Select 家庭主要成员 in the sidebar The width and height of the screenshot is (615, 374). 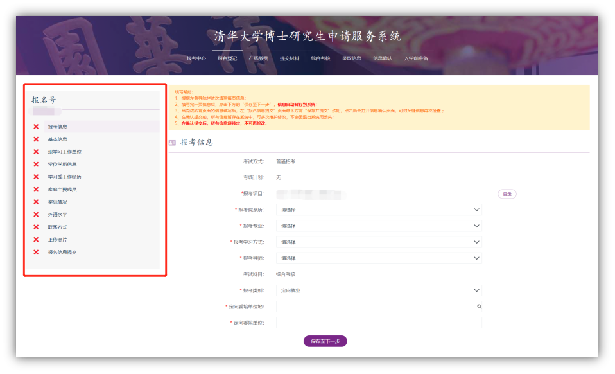tap(62, 190)
